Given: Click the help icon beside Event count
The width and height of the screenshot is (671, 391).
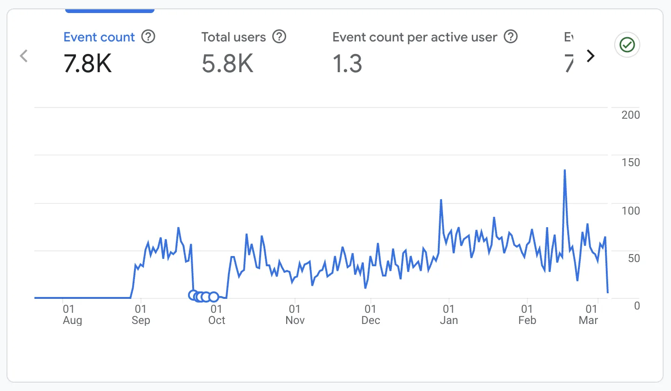Looking at the screenshot, I should pos(148,37).
